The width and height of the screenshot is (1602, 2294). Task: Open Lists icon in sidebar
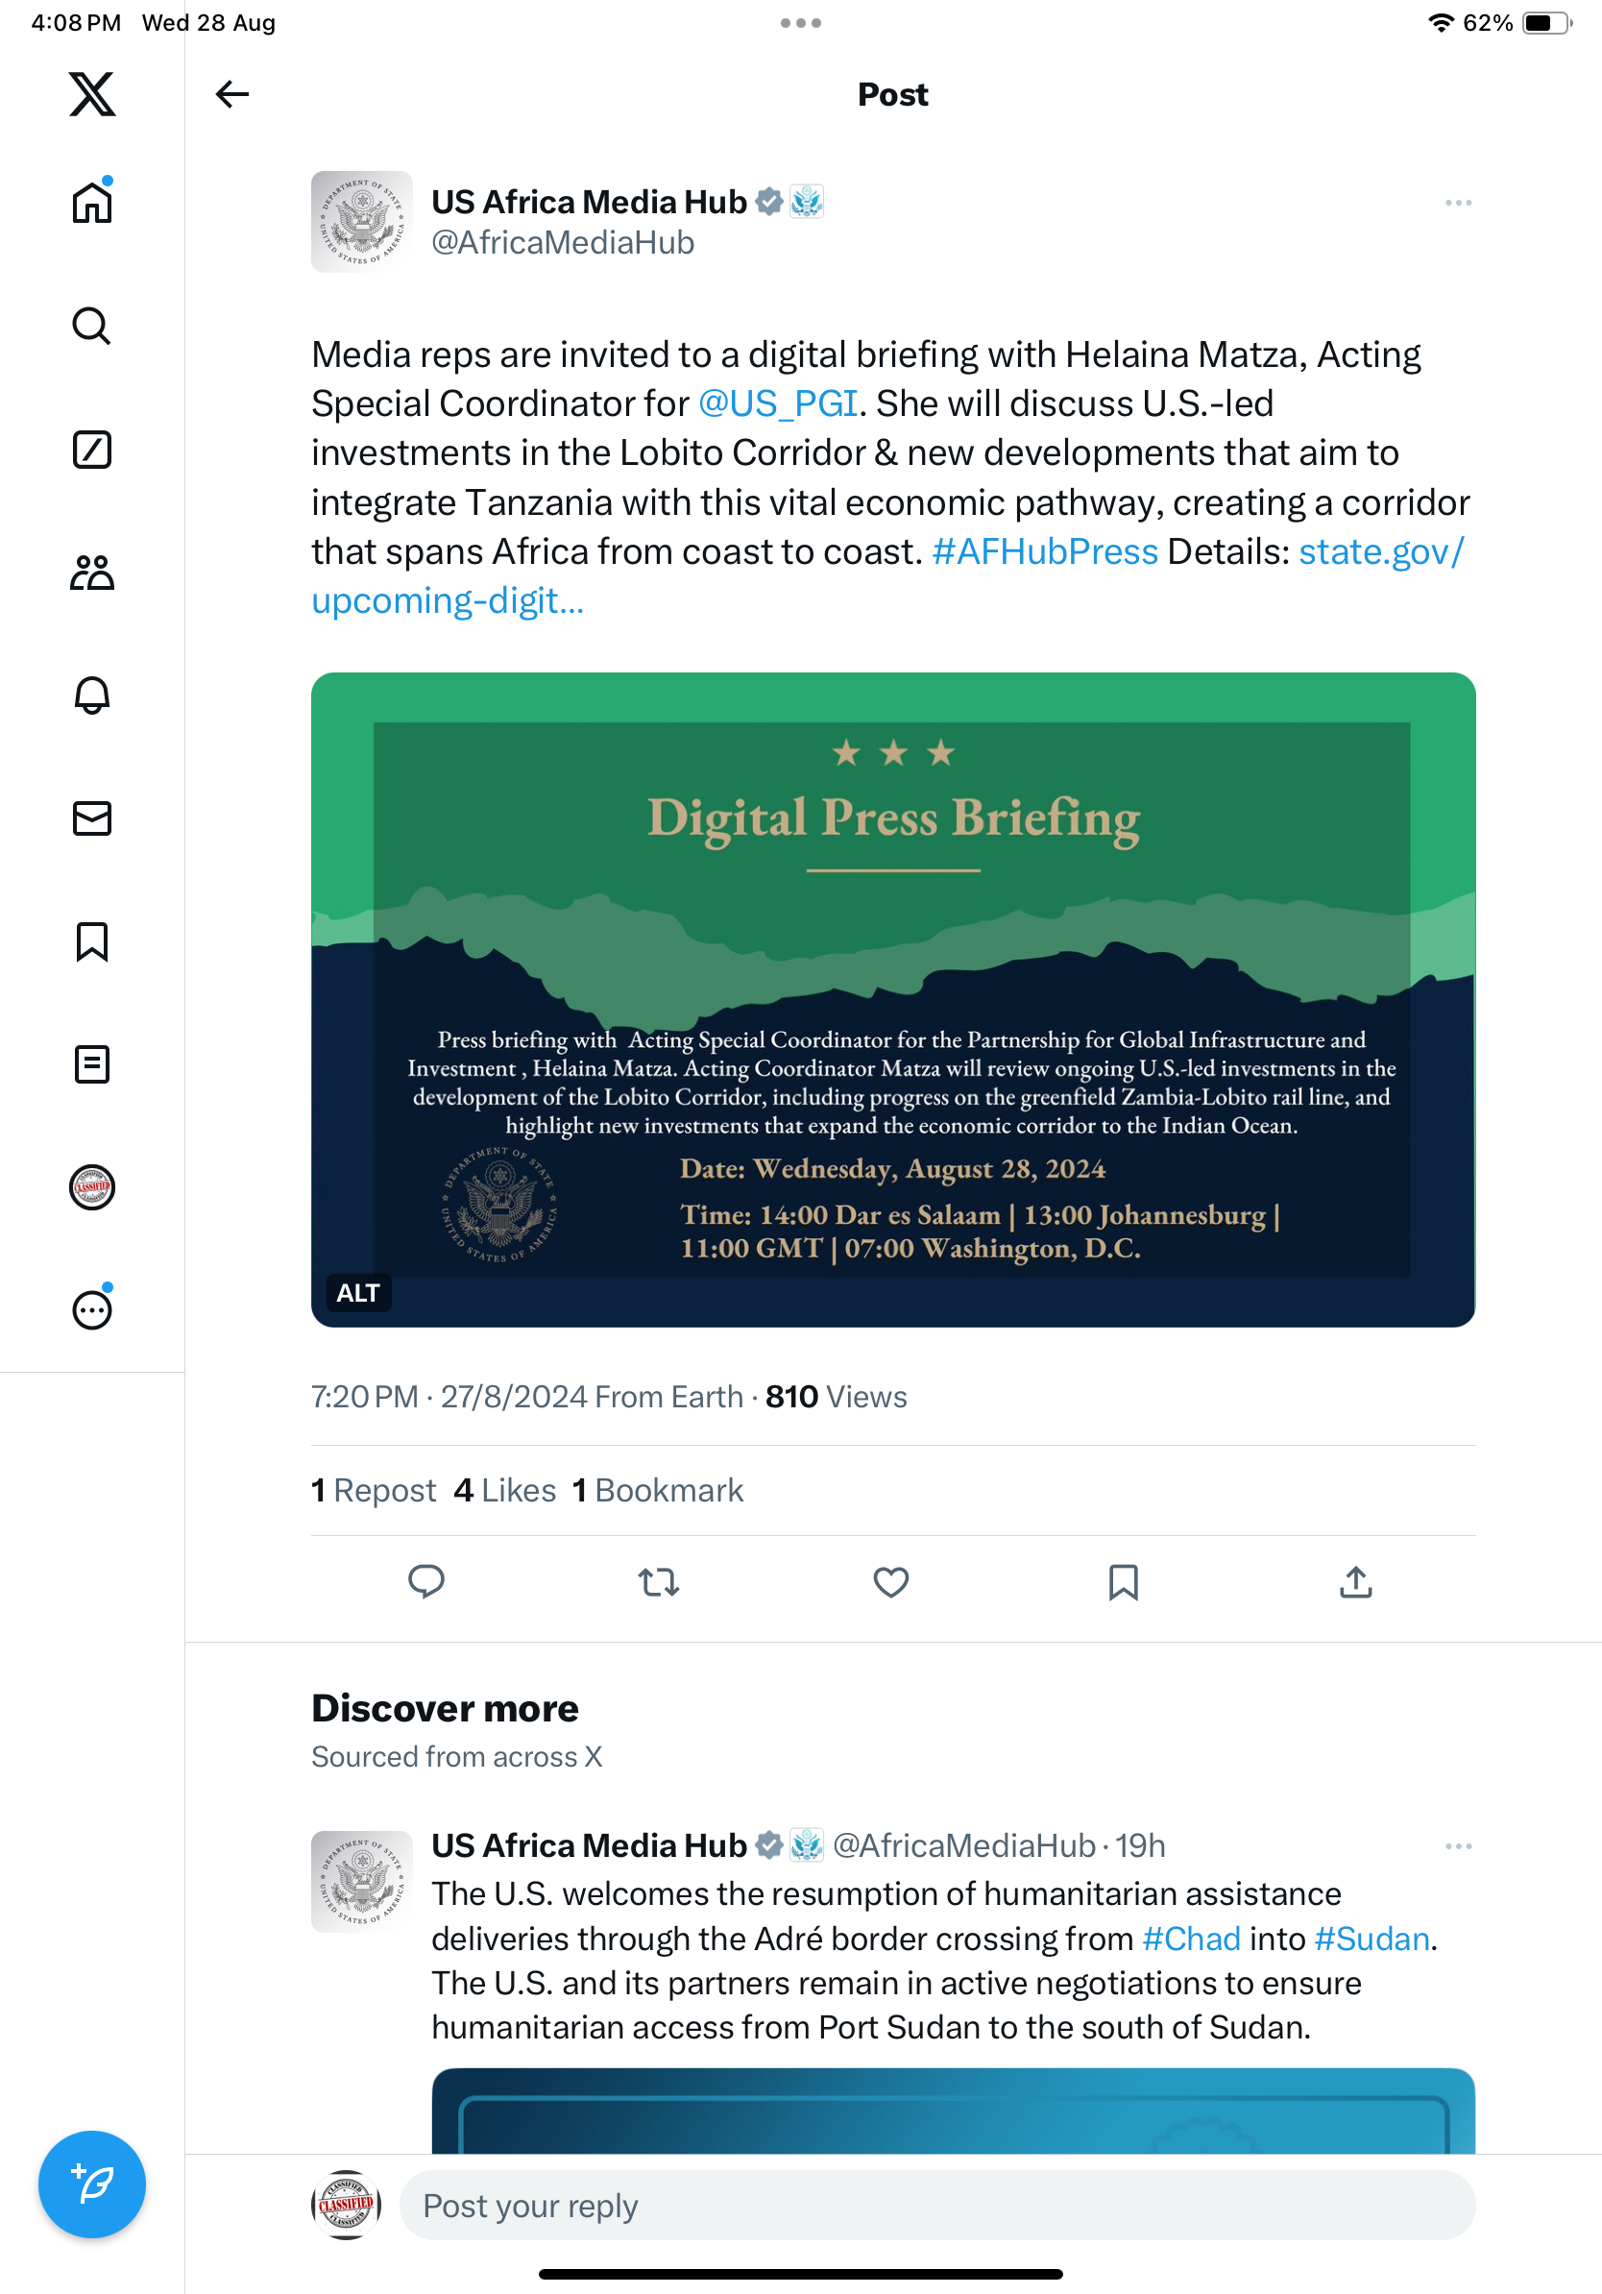pos(92,1064)
